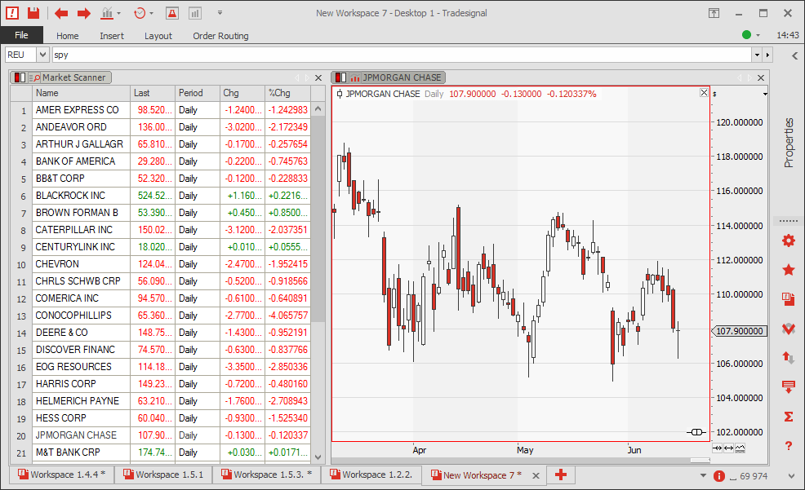Run the command line with the right-arrow button
The width and height of the screenshot is (805, 490).
tap(767, 55)
